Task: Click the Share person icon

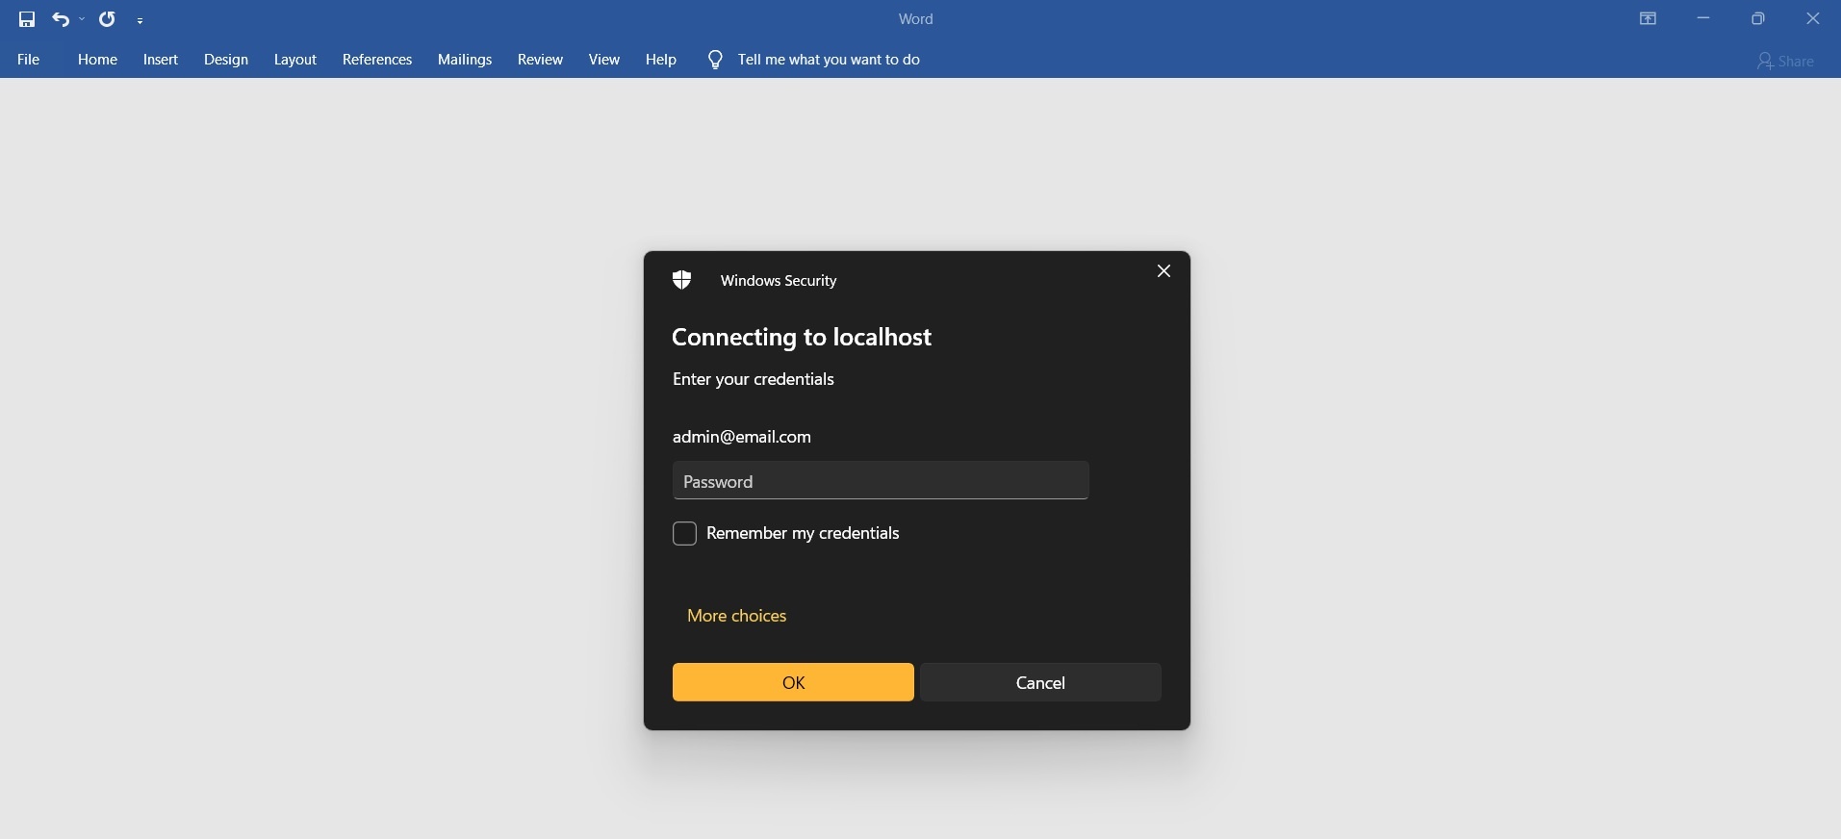Action: [1764, 61]
